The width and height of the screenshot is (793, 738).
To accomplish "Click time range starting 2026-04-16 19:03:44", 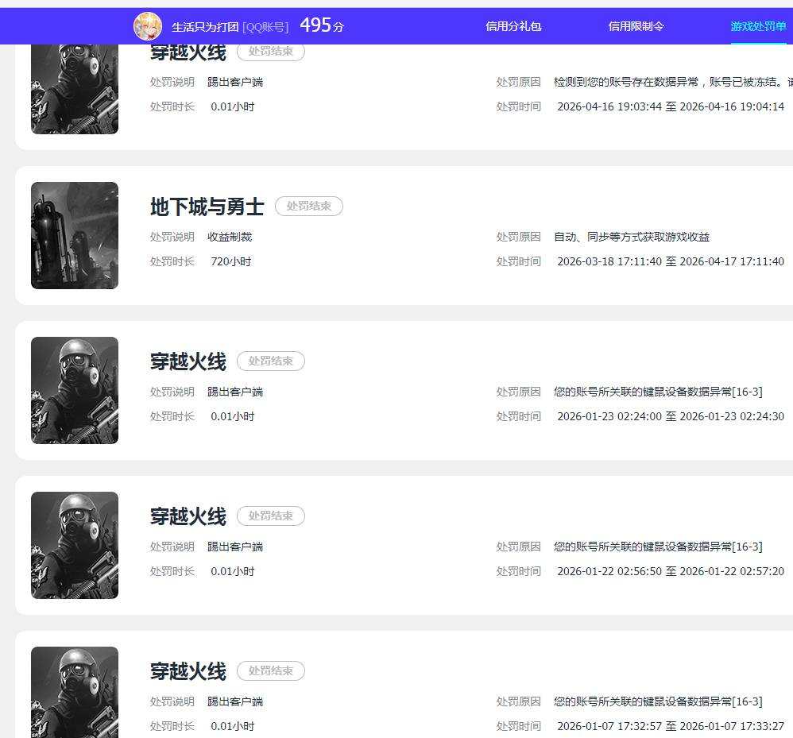I will click(671, 106).
